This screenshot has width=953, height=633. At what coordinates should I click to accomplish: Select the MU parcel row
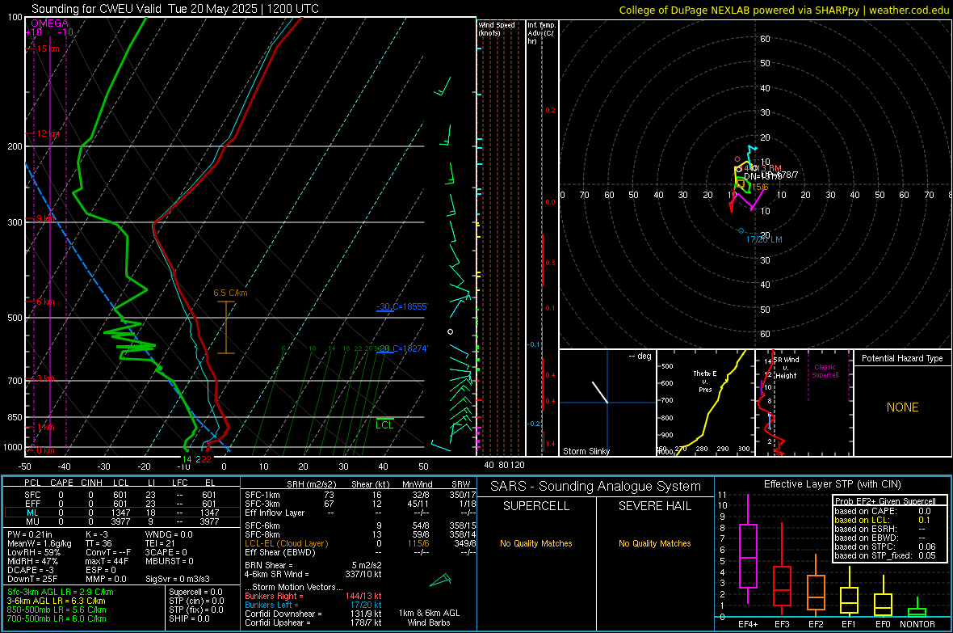click(121, 521)
